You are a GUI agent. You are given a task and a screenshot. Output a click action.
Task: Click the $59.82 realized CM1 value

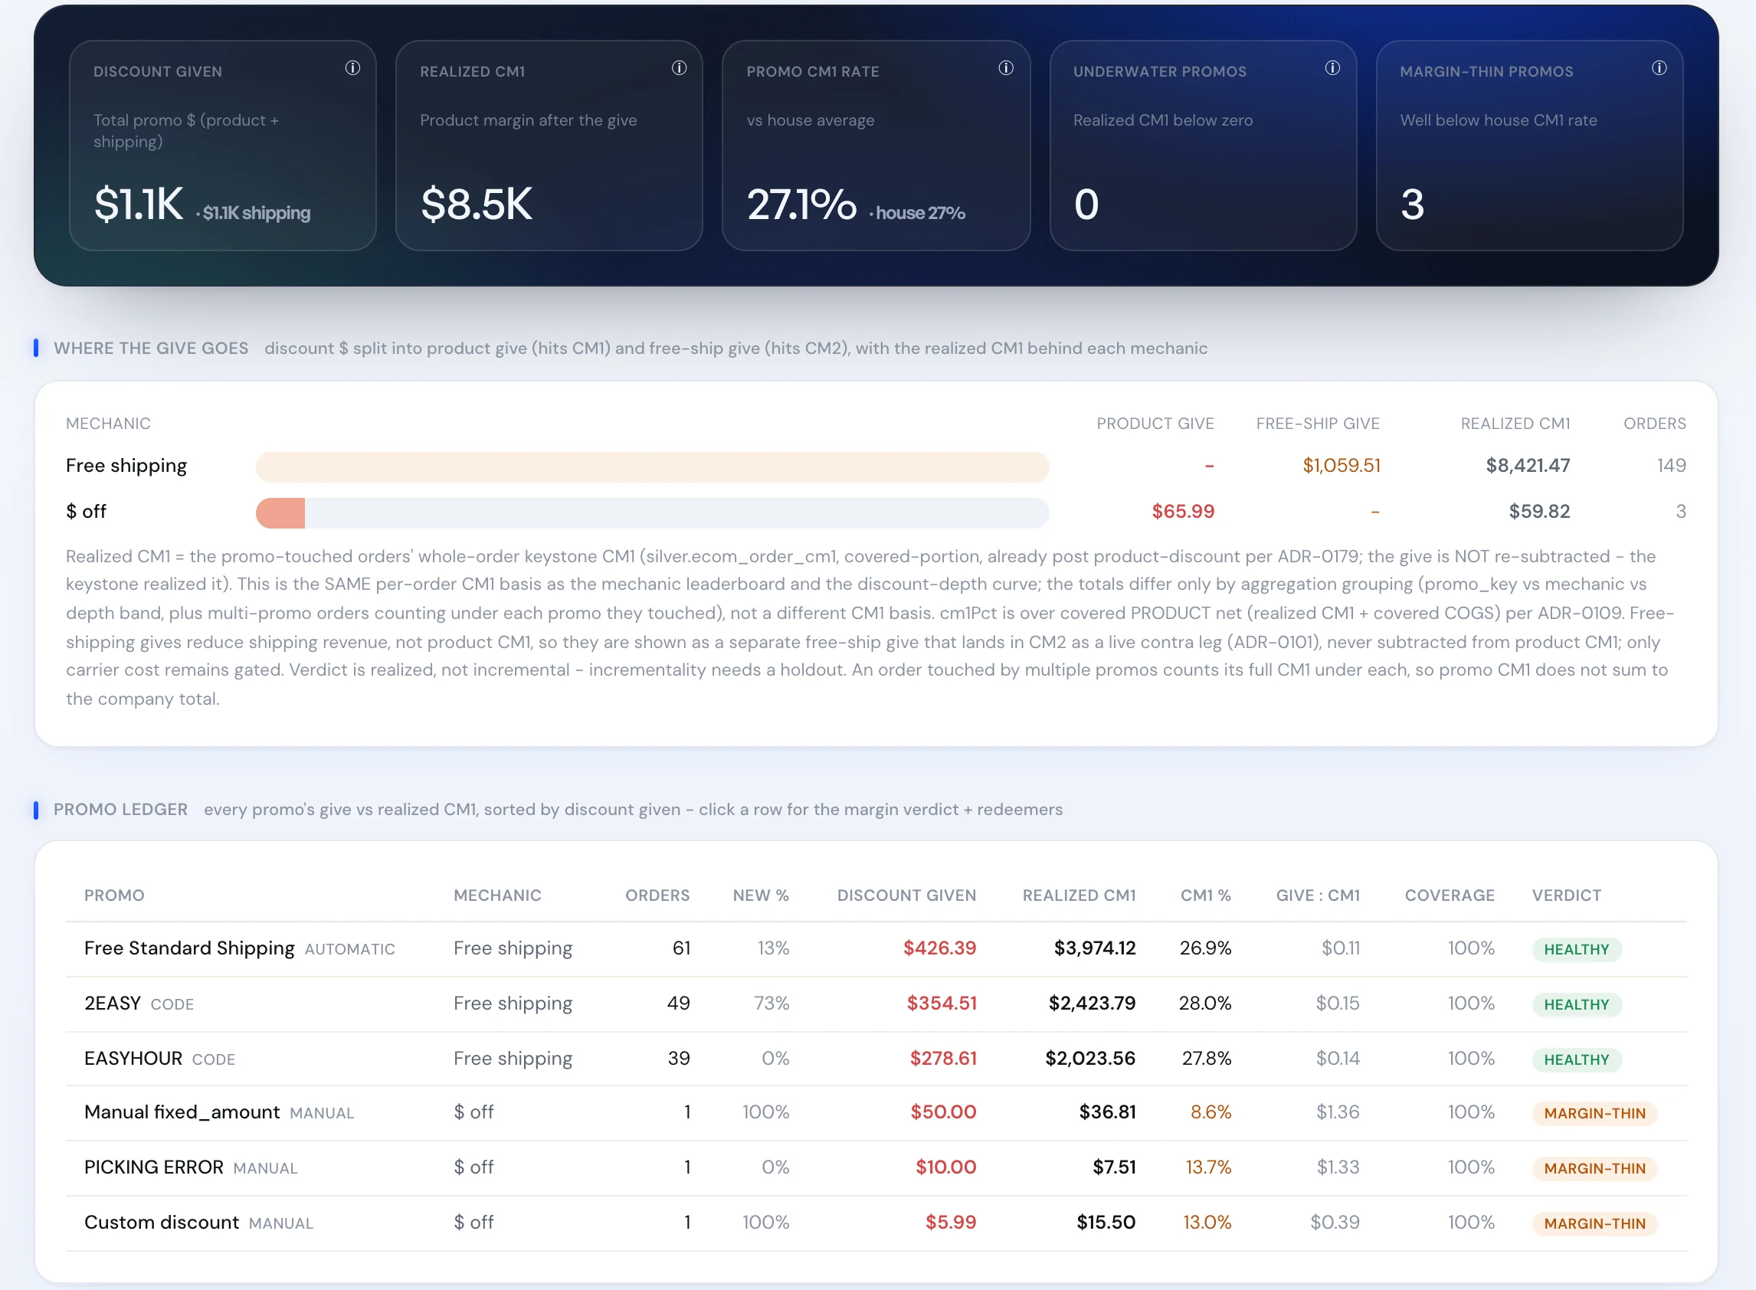click(x=1539, y=512)
